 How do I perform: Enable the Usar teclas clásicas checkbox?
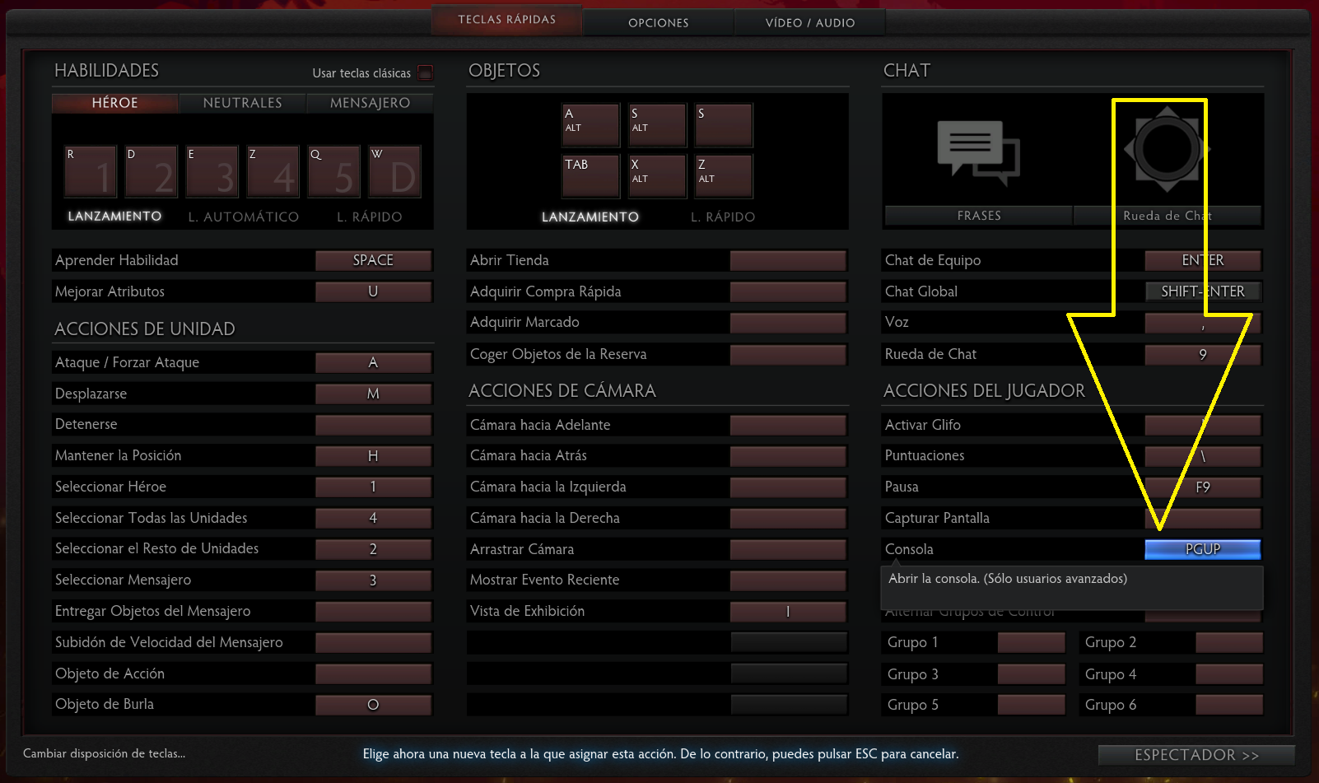tap(425, 72)
